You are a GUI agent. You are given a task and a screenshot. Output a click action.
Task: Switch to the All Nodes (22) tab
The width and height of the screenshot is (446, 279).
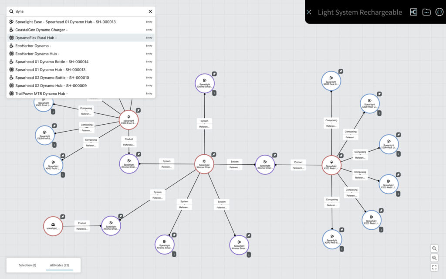[60, 265]
